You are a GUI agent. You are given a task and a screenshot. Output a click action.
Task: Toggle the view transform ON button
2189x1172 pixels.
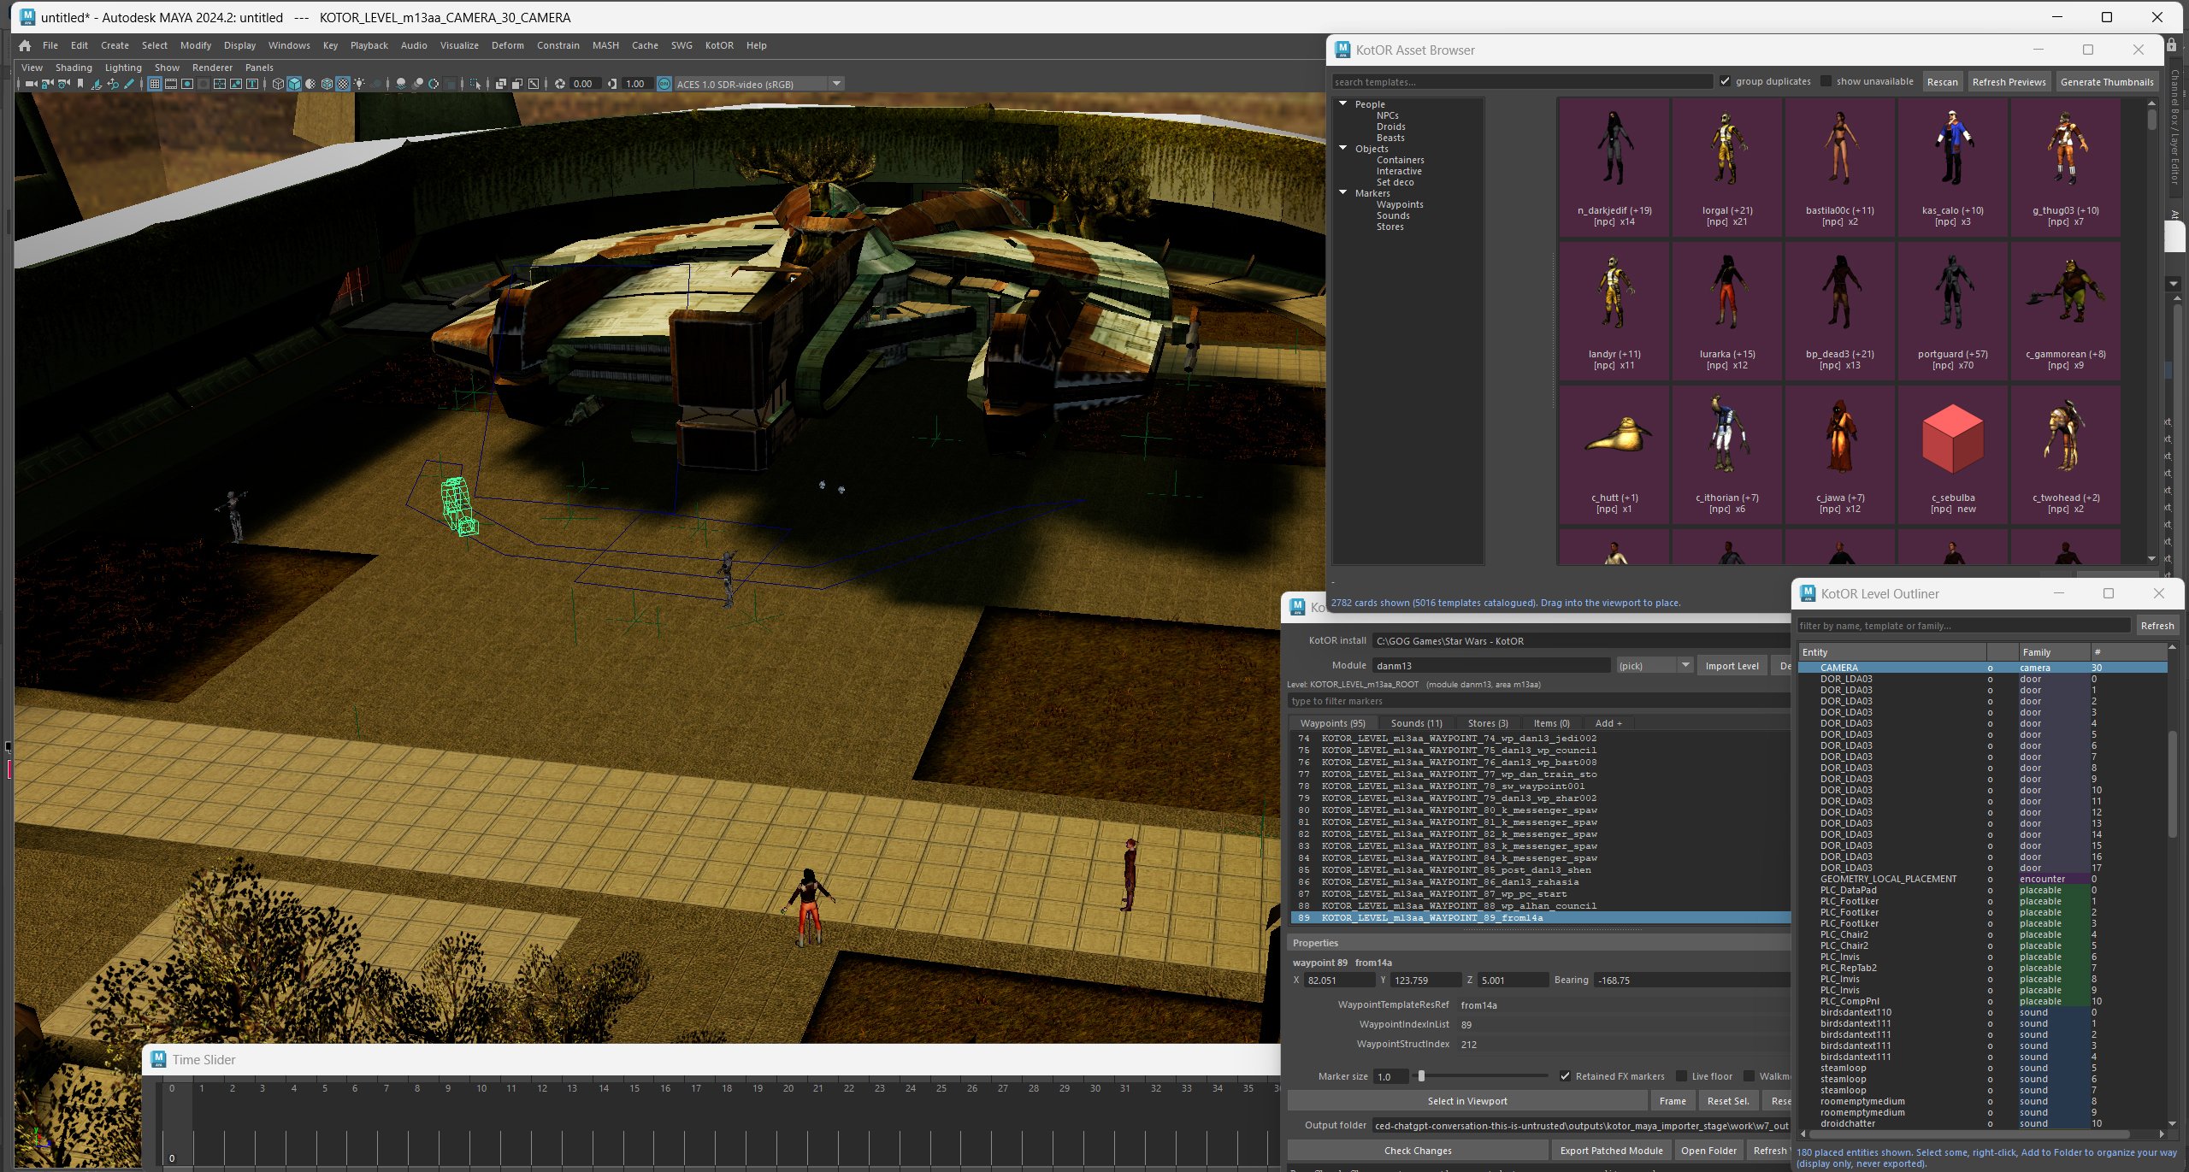664,84
